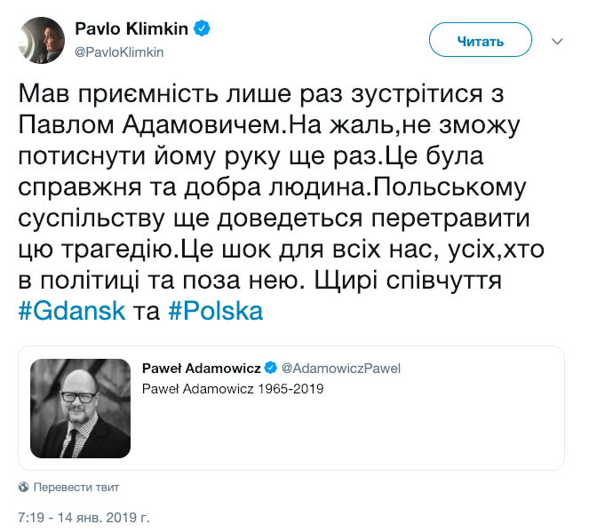The height and width of the screenshot is (532, 597).
Task: Select the text 'Paweł Adamowicz 1965-2019'
Action: 233,389
